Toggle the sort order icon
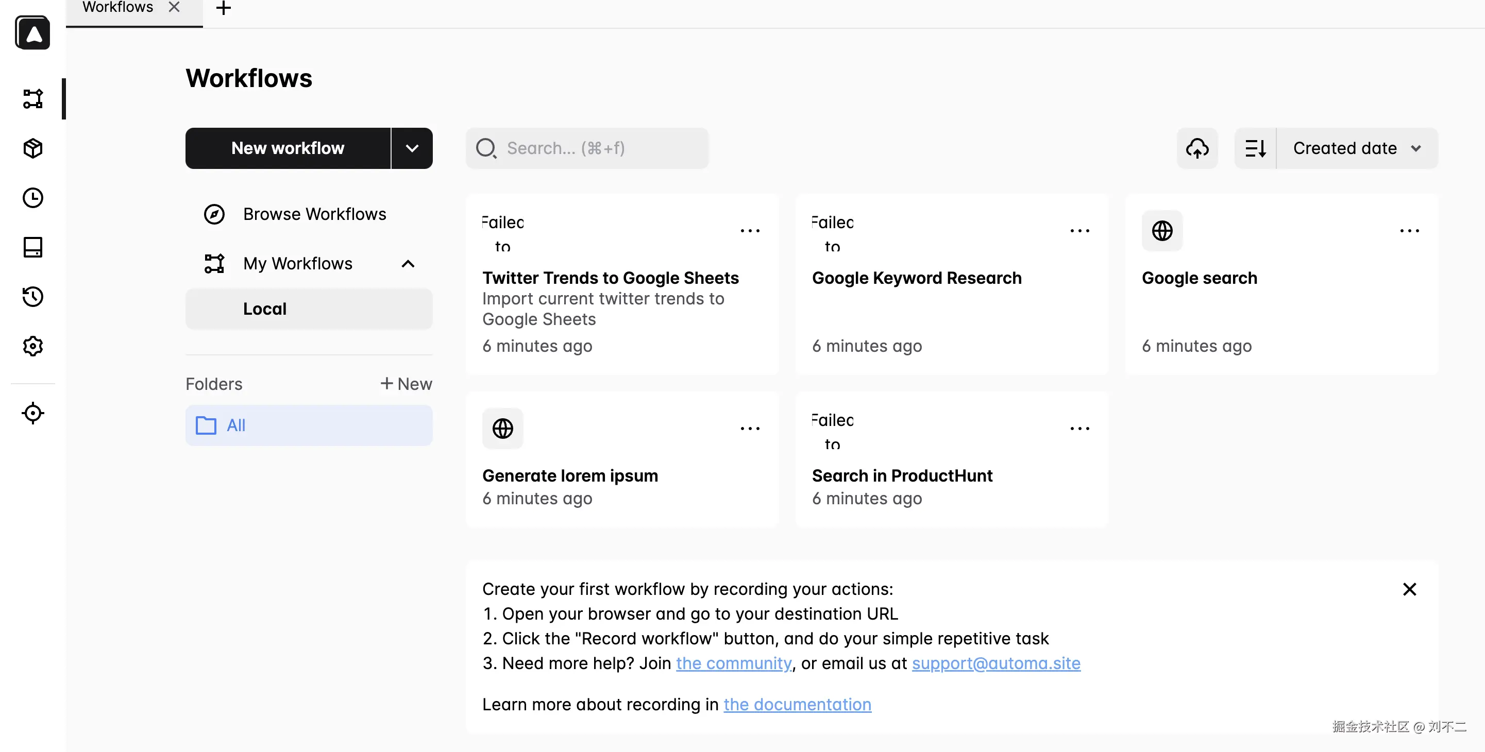The image size is (1485, 752). pyautogui.click(x=1255, y=148)
